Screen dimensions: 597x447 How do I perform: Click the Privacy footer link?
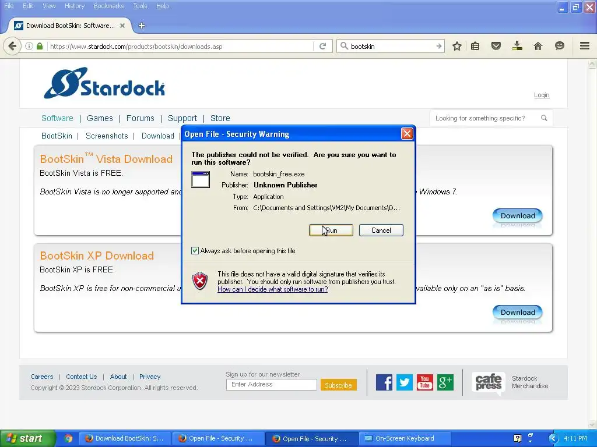(x=150, y=377)
